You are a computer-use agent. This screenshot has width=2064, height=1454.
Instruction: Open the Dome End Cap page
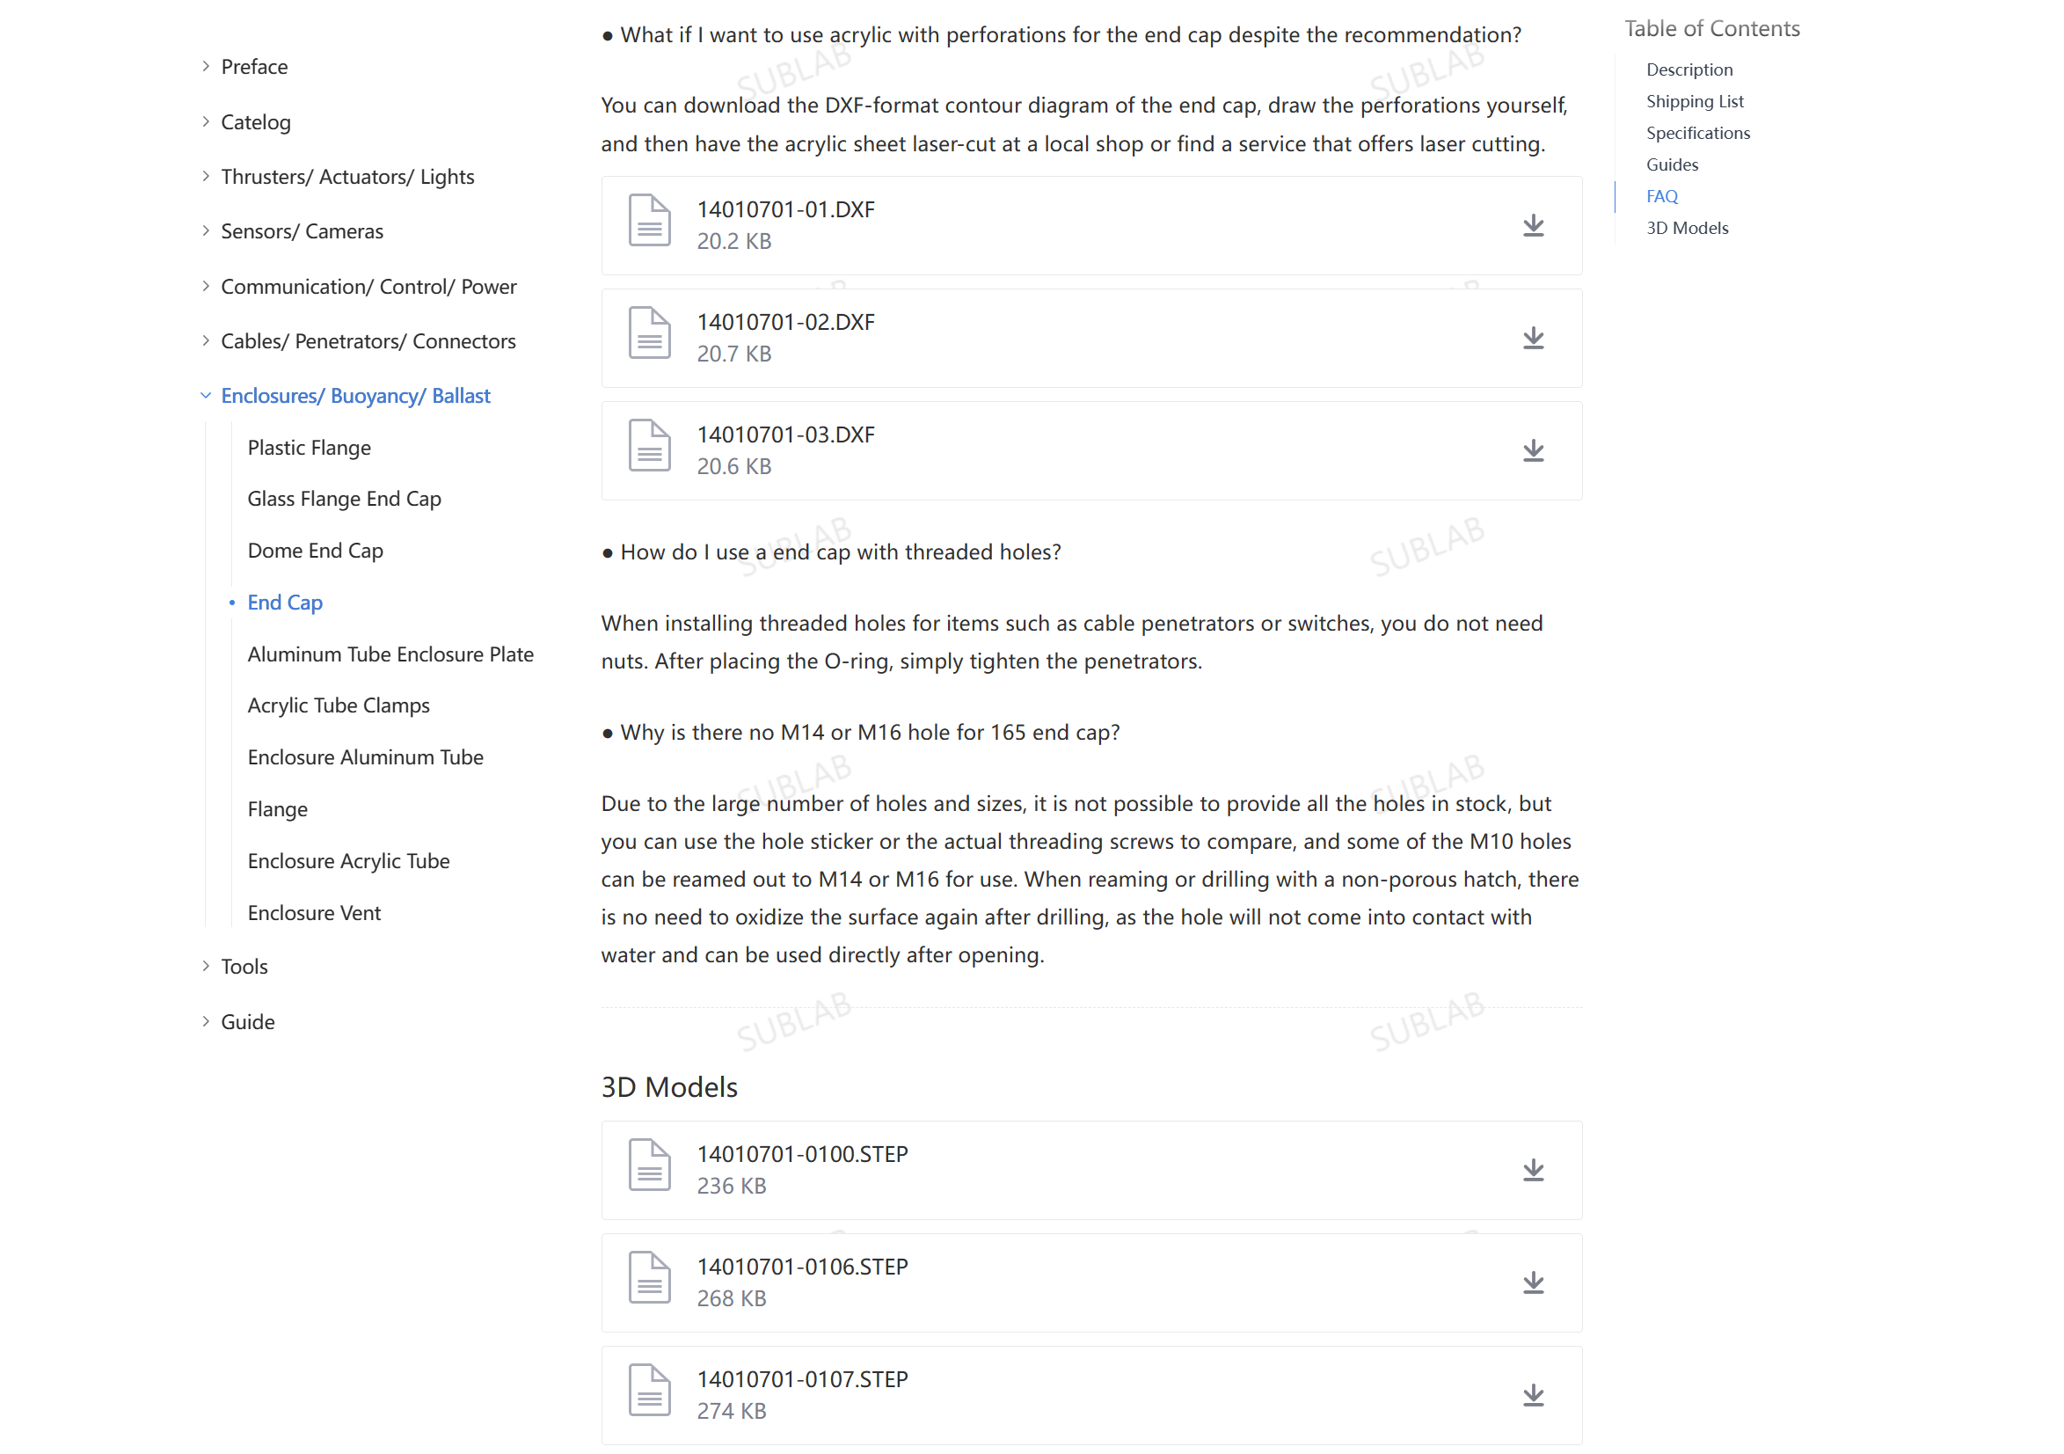point(316,551)
